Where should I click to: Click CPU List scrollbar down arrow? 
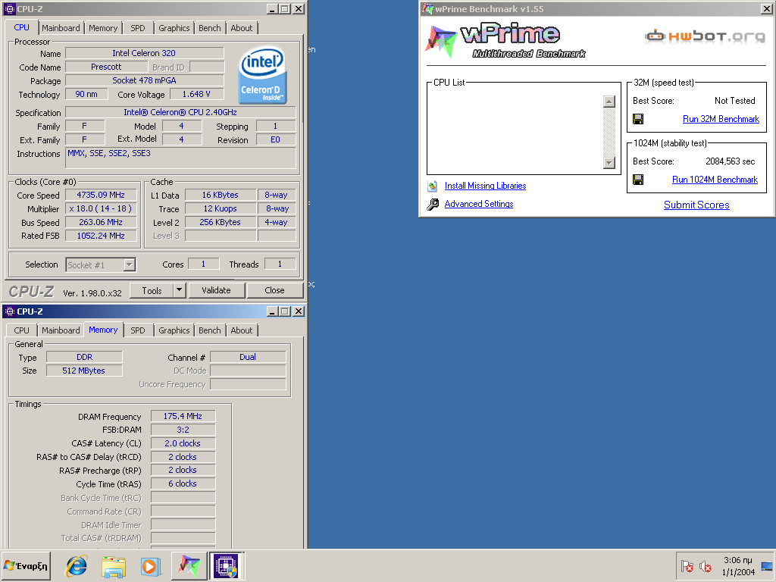(609, 162)
